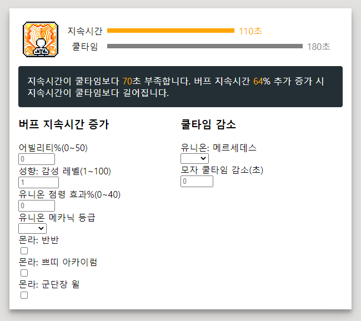Focus the 성향: 감성 레벨 input field
Image resolution: width=361 pixels, height=321 pixels.
[x=38, y=182]
